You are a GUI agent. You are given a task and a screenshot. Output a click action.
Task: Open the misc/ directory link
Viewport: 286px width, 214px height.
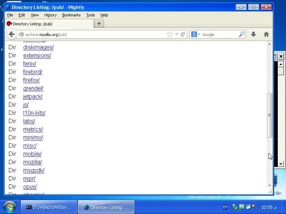coord(30,146)
